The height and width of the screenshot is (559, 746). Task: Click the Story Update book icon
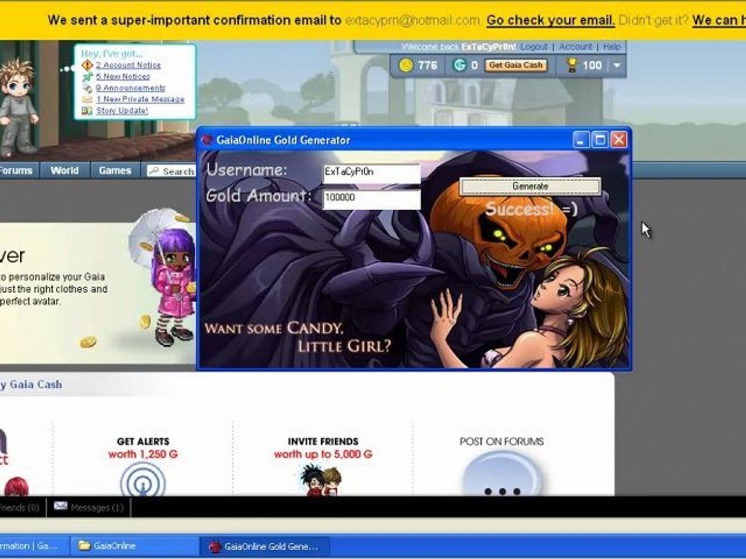[87, 110]
